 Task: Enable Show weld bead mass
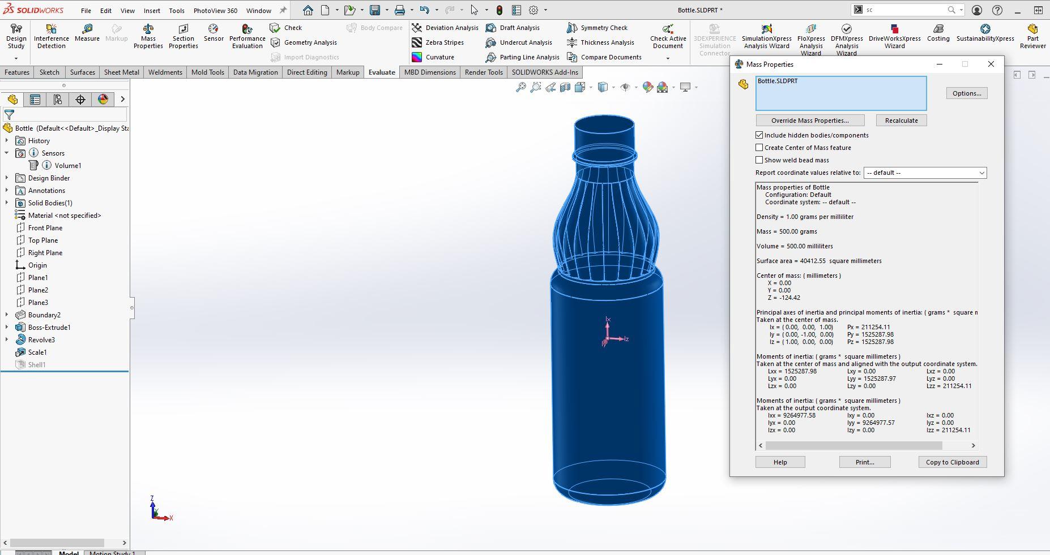759,160
